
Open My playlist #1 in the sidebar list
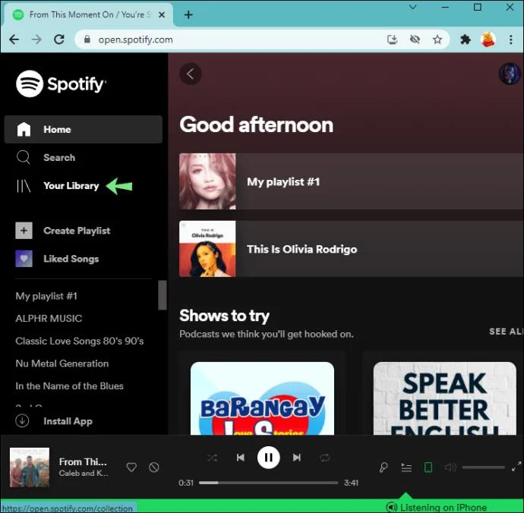coord(46,296)
